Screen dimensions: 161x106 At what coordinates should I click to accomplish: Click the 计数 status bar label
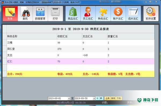pyautogui.click(x=105, y=103)
